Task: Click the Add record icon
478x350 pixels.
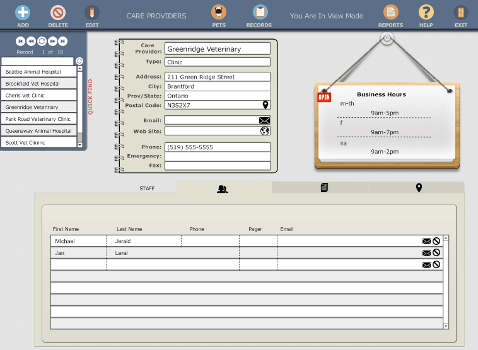Action: tap(23, 13)
